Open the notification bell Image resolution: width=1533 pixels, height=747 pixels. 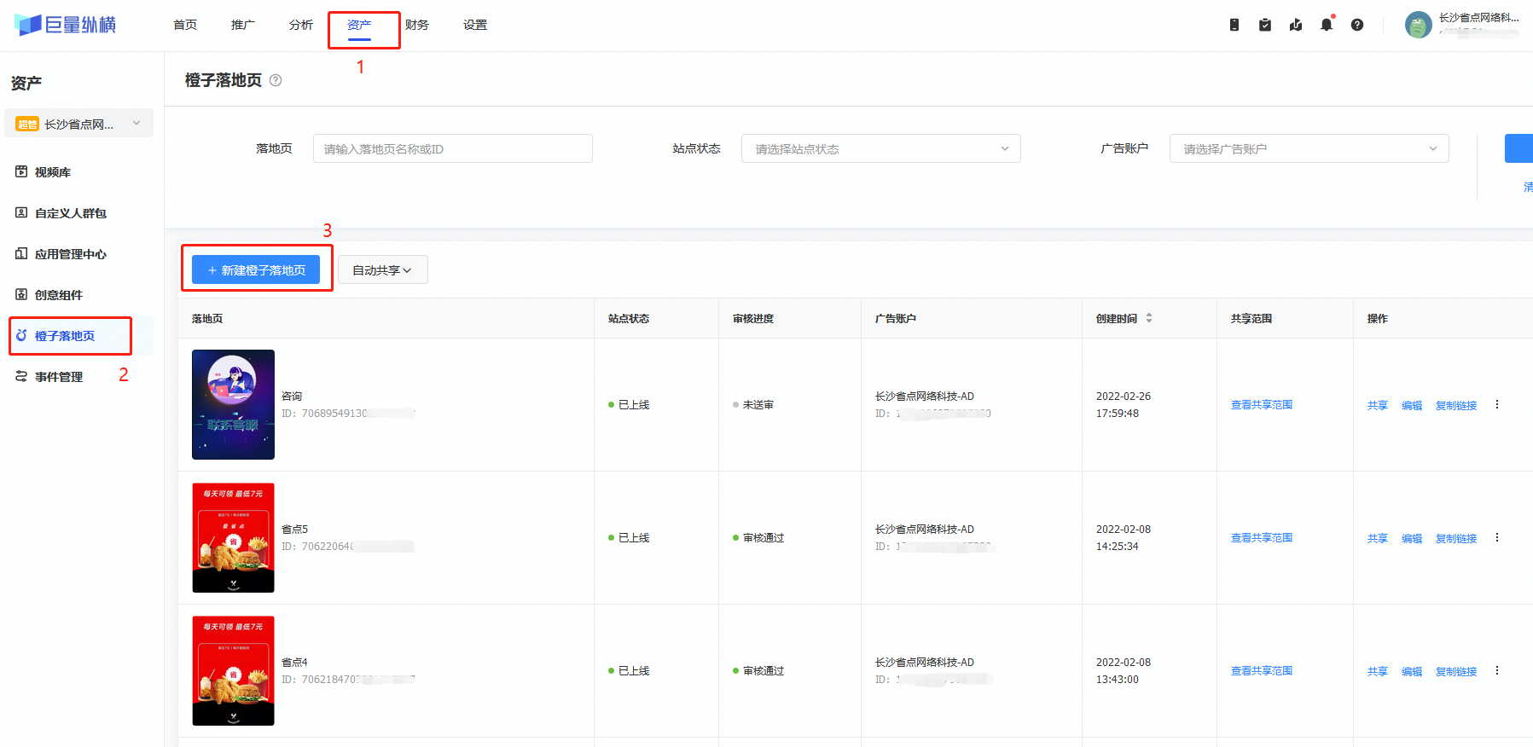(1327, 25)
